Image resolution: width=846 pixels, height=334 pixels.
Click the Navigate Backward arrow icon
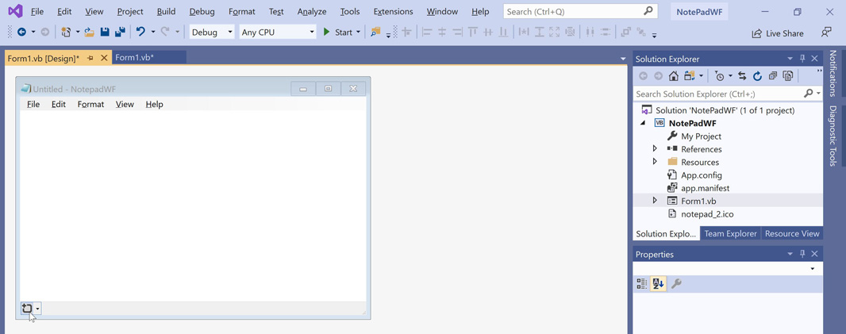(x=21, y=33)
